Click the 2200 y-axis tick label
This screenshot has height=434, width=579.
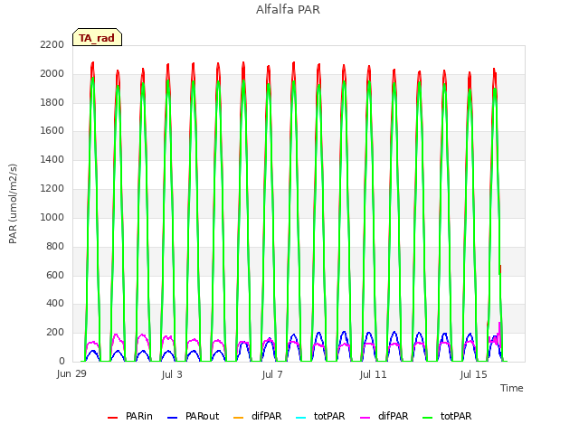pos(52,44)
